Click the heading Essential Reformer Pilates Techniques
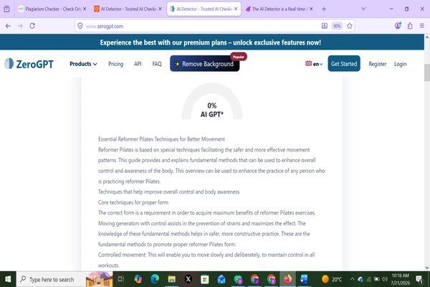 [161, 139]
